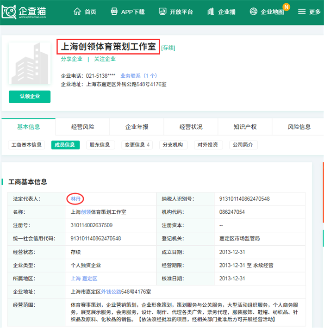Switch to 基本信息 tab
Screen dimensions: 324x328
coord(28,127)
